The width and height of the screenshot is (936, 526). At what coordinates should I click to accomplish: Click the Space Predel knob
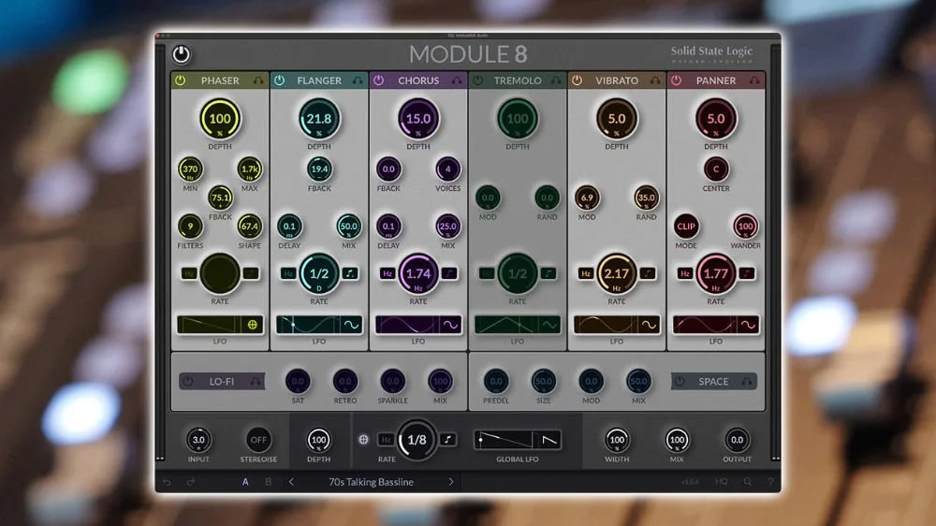point(496,381)
